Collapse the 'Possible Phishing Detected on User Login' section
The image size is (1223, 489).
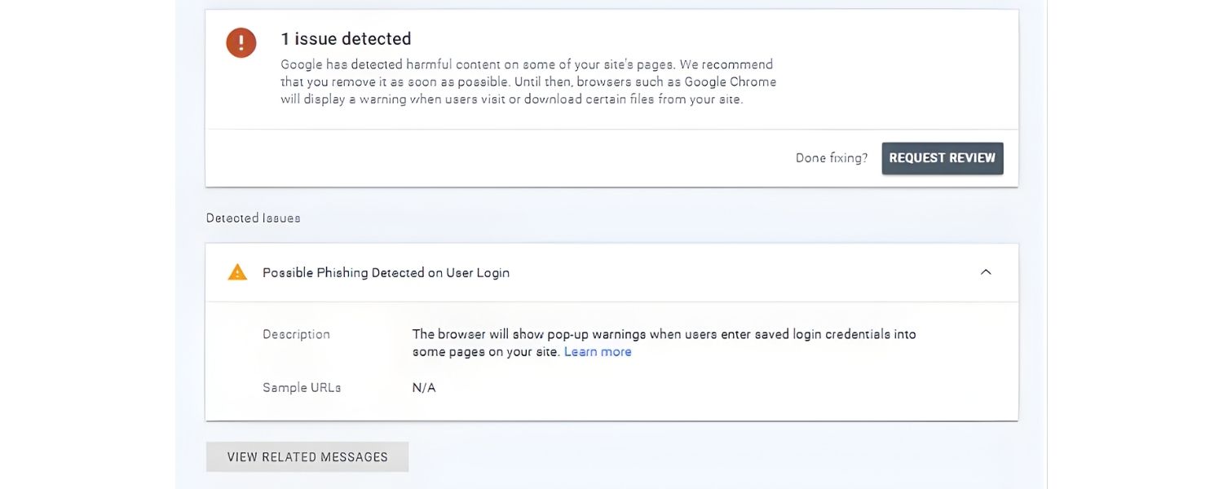(x=986, y=272)
